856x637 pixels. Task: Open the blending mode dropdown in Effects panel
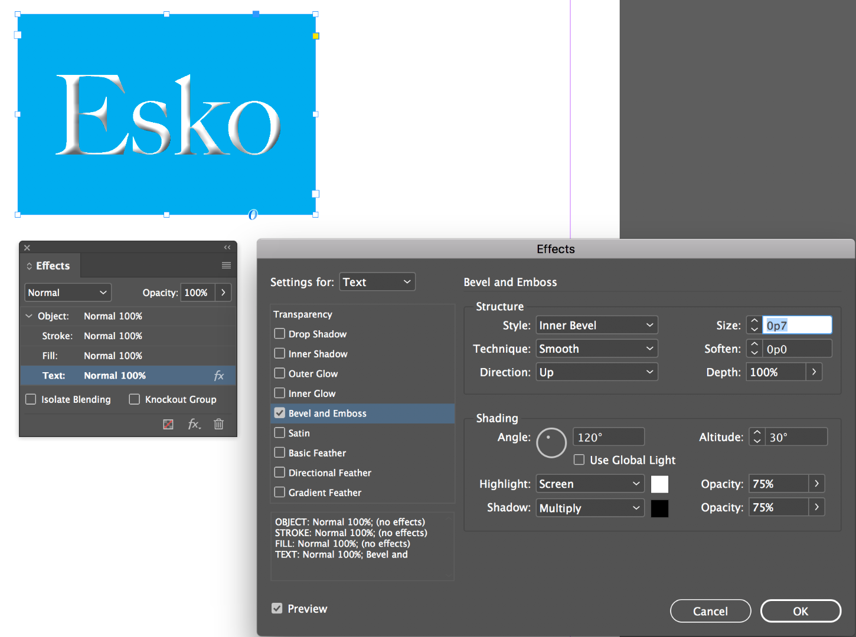coord(68,293)
